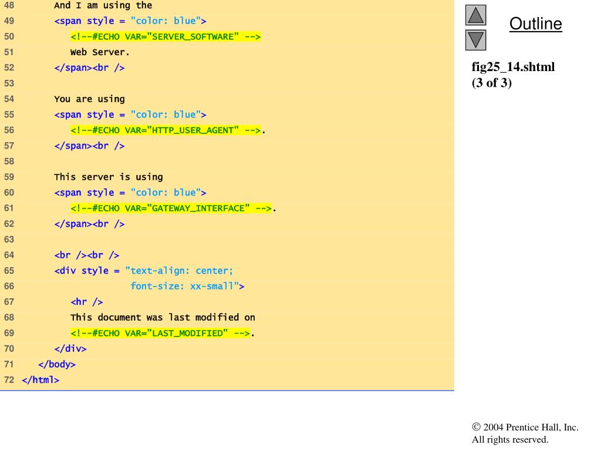Screen dimensions: 601x451
Task: Click 'This document was last modified on' text
Action: (163, 318)
